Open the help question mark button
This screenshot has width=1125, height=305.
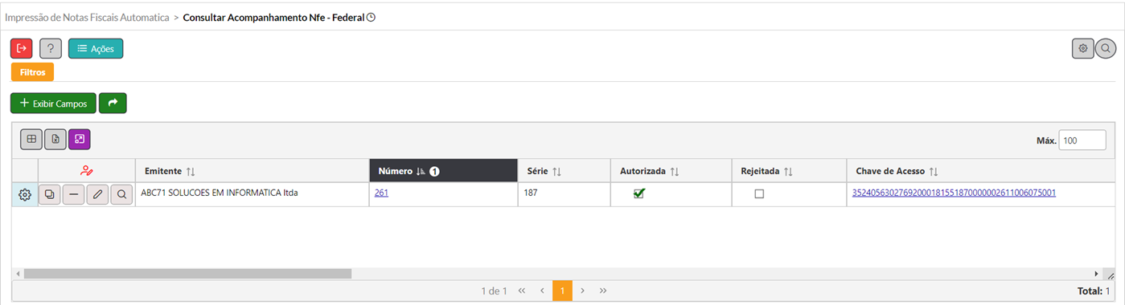point(51,49)
